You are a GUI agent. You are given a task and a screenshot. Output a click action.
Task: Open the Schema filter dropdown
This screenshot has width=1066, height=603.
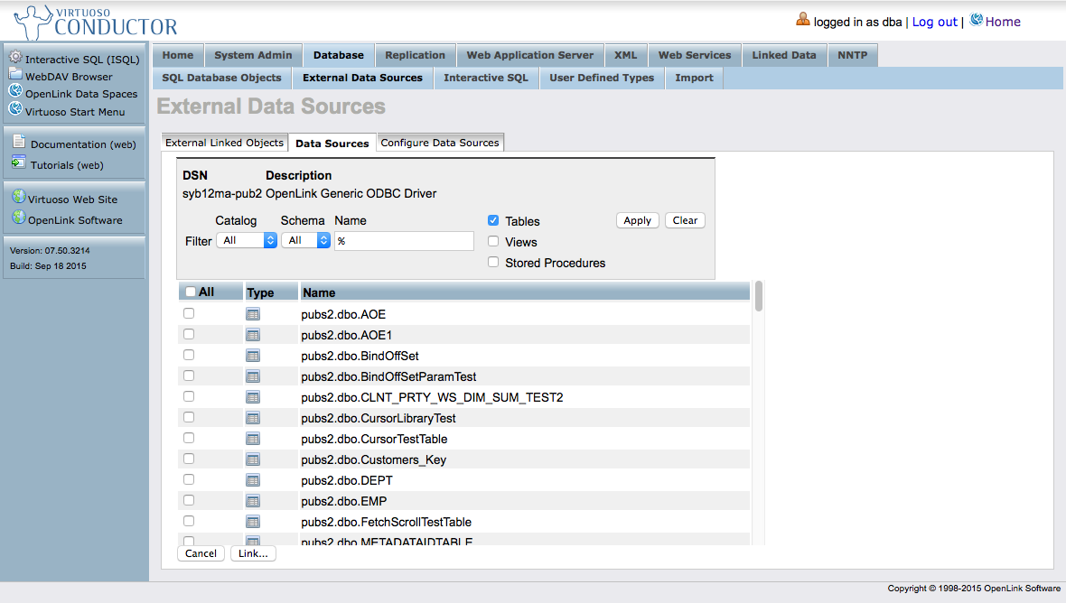[x=306, y=240]
